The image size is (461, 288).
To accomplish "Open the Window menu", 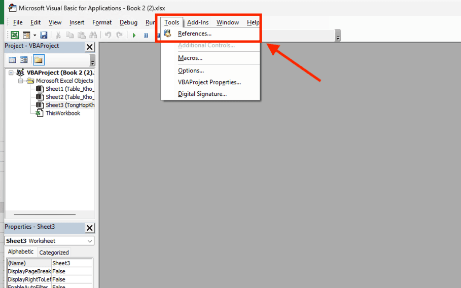I will pos(228,22).
